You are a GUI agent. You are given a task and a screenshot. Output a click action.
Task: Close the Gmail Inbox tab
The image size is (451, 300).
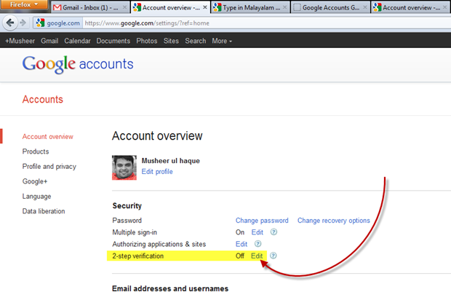click(124, 8)
